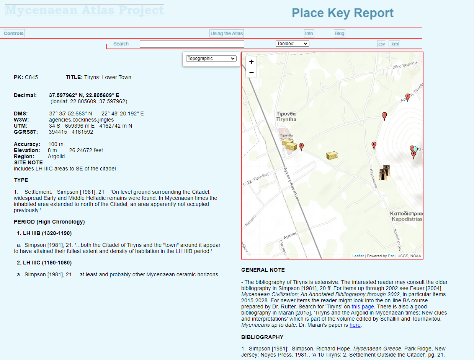This screenshot has height=360, width=474.
Task: Click red F marker on Kapodistria road
Action: point(374,145)
